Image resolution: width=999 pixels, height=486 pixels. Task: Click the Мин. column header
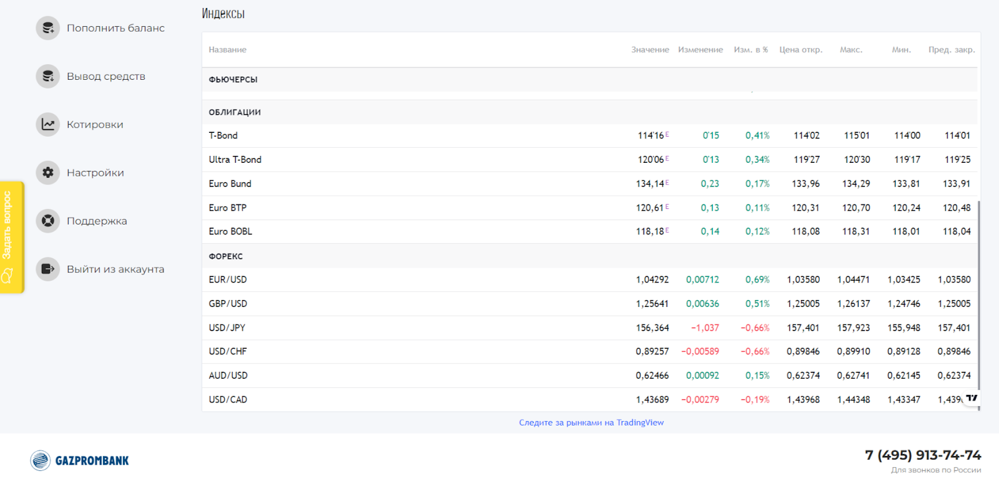(x=902, y=50)
